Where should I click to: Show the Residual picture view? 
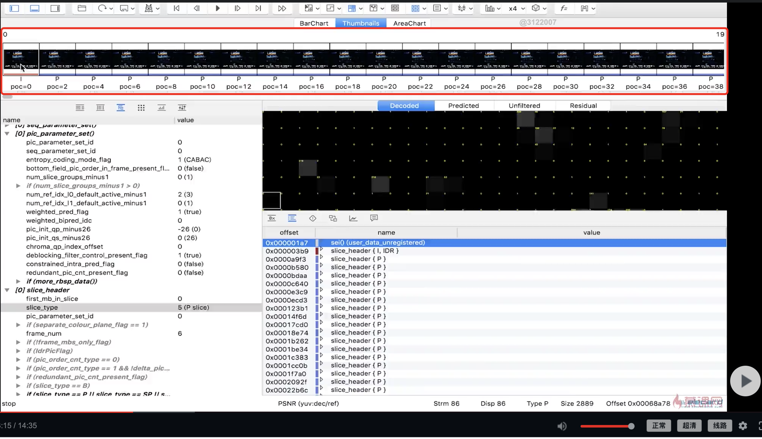(x=583, y=106)
